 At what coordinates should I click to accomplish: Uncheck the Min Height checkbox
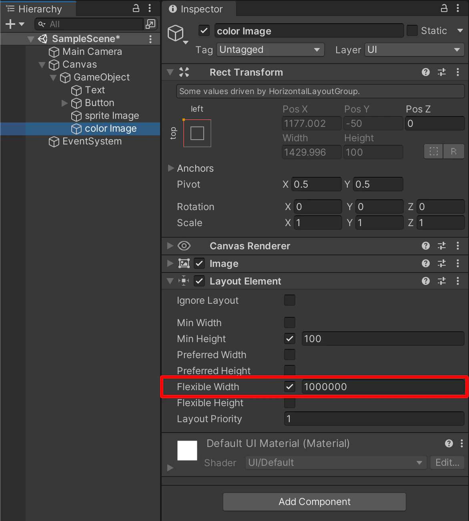pyautogui.click(x=290, y=339)
